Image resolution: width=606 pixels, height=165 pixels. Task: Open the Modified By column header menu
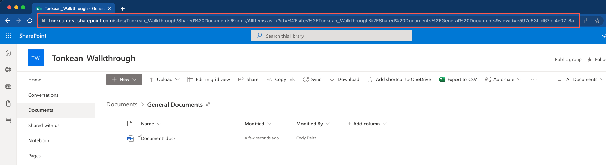(313, 124)
